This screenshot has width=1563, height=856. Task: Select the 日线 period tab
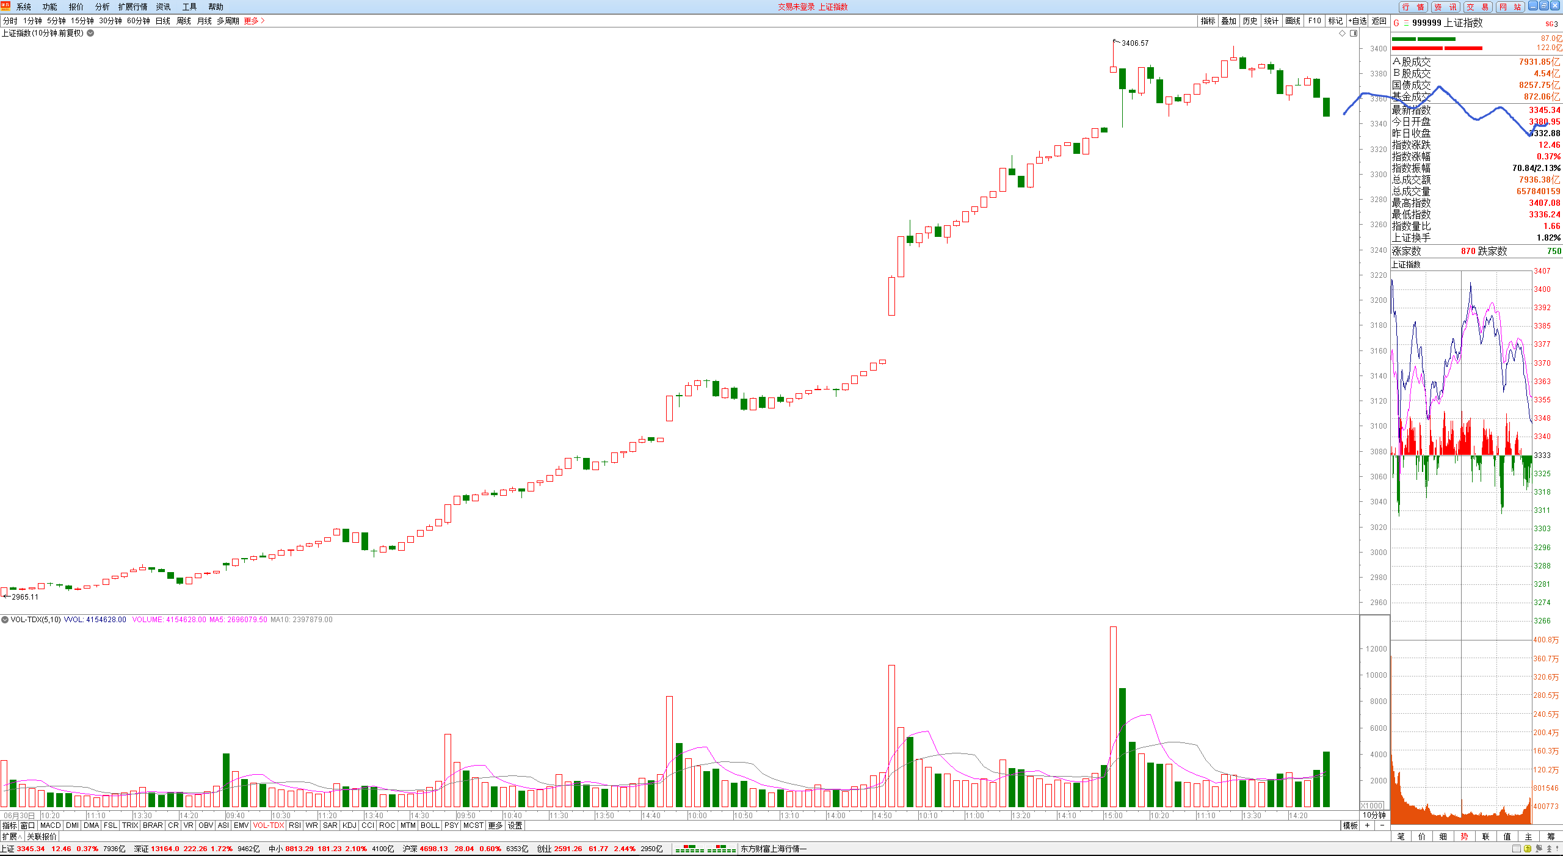point(162,21)
